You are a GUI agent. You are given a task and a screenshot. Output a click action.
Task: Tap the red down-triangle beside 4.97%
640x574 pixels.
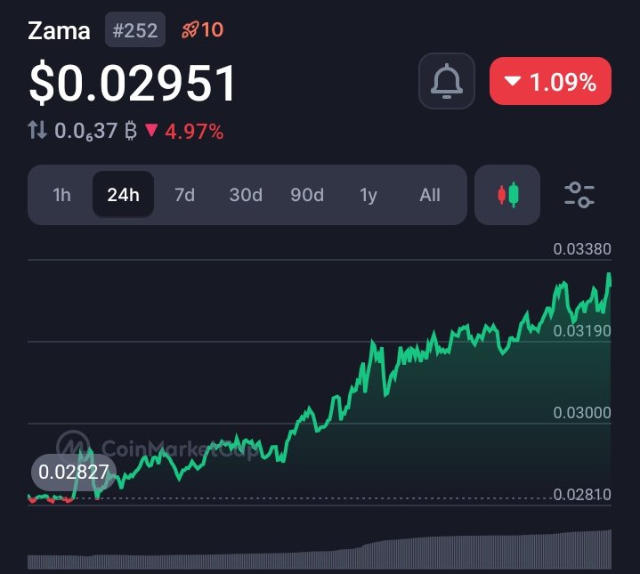(151, 131)
